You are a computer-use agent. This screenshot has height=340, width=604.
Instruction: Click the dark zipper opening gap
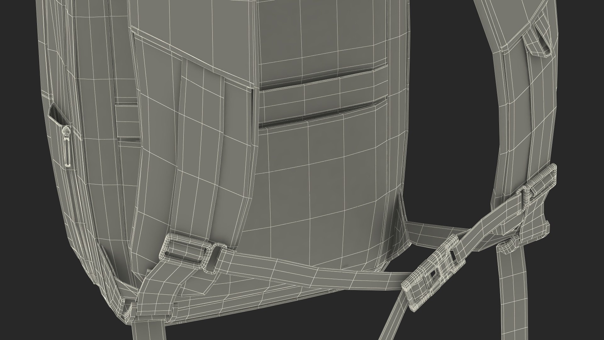57,115
